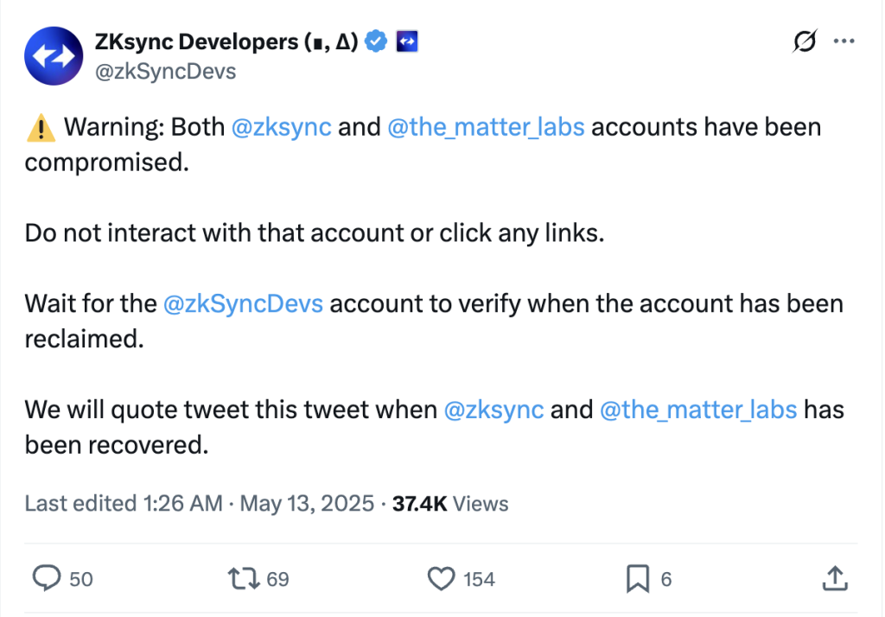Click the ZKsync Developers profile avatar
Screen dimensions: 885x617
[x=54, y=55]
